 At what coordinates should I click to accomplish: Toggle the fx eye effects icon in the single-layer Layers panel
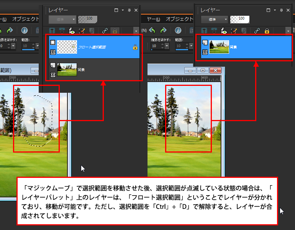click(224, 31)
